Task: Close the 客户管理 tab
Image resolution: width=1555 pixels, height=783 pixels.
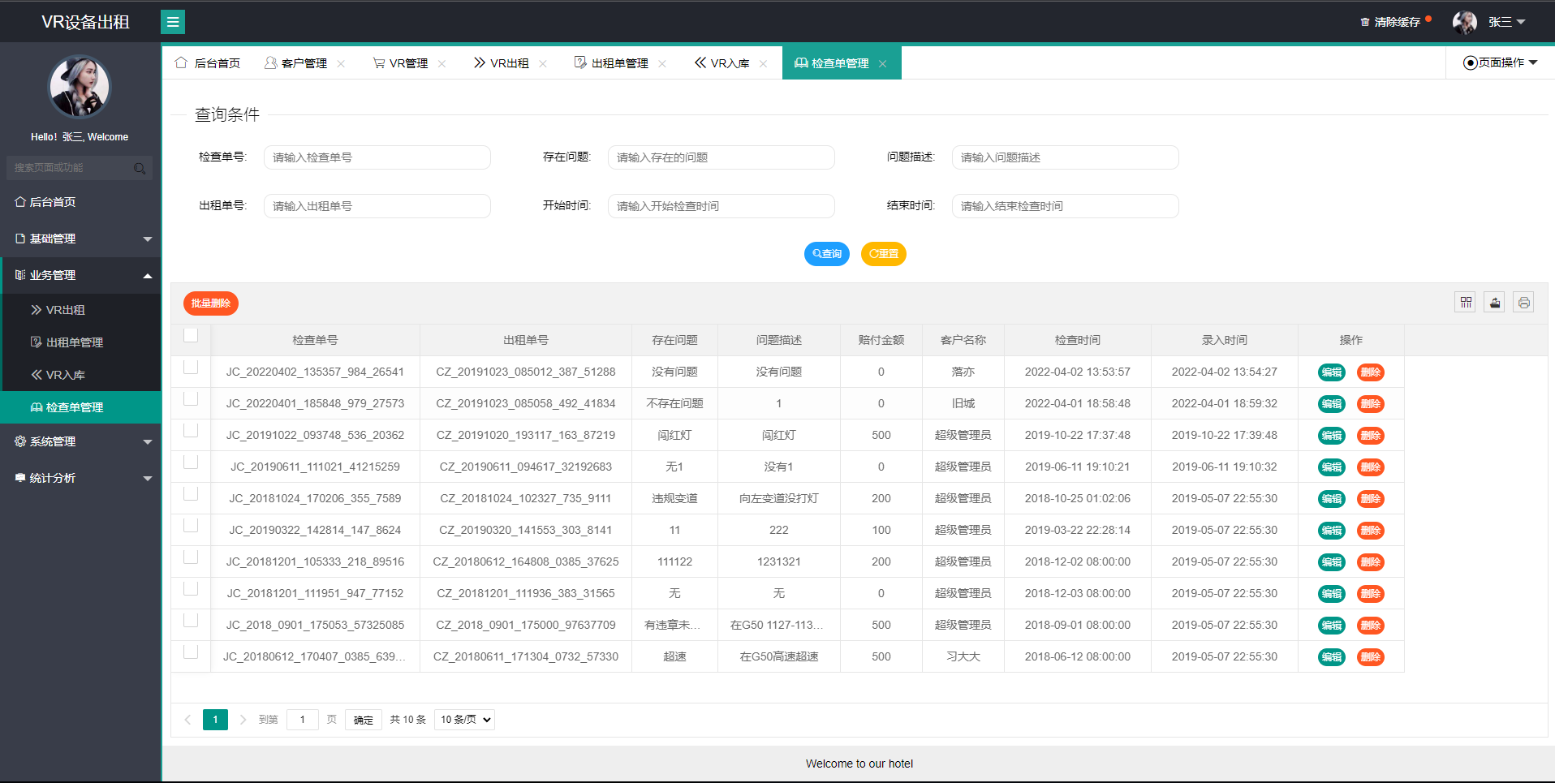Action: [341, 63]
